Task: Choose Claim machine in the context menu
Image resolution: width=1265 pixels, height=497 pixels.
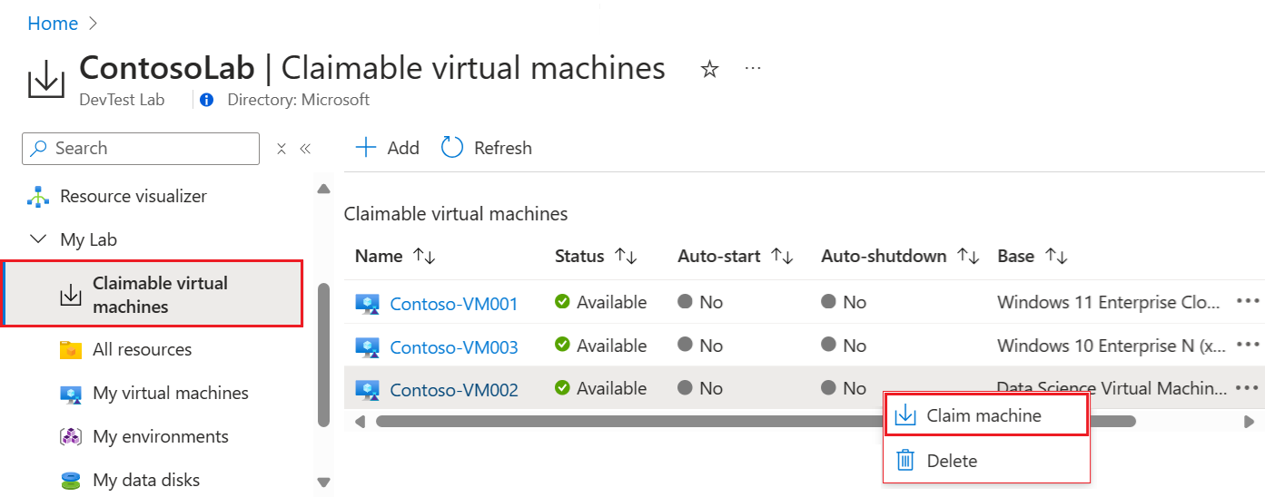Action: click(x=984, y=416)
